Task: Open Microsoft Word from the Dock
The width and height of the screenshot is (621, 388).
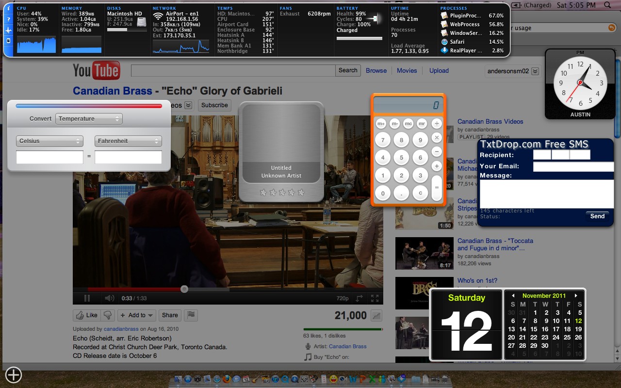Action: click(x=353, y=379)
